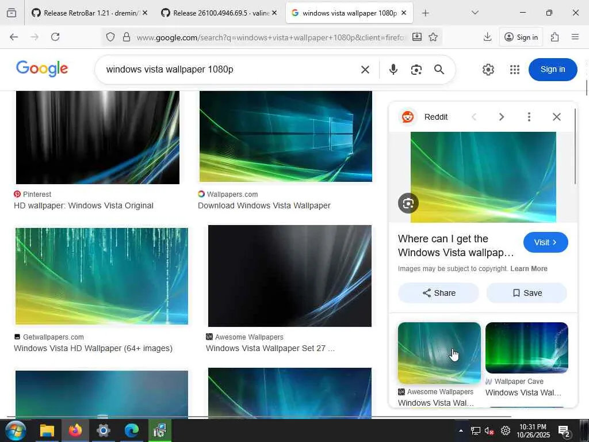
Task: Click the large Reddit preview image
Action: (483, 177)
